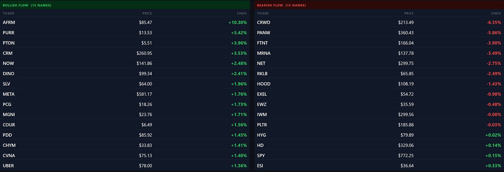This screenshot has width=504, height=172.
Task: Select the CRWD ticker
Action: (263, 22)
